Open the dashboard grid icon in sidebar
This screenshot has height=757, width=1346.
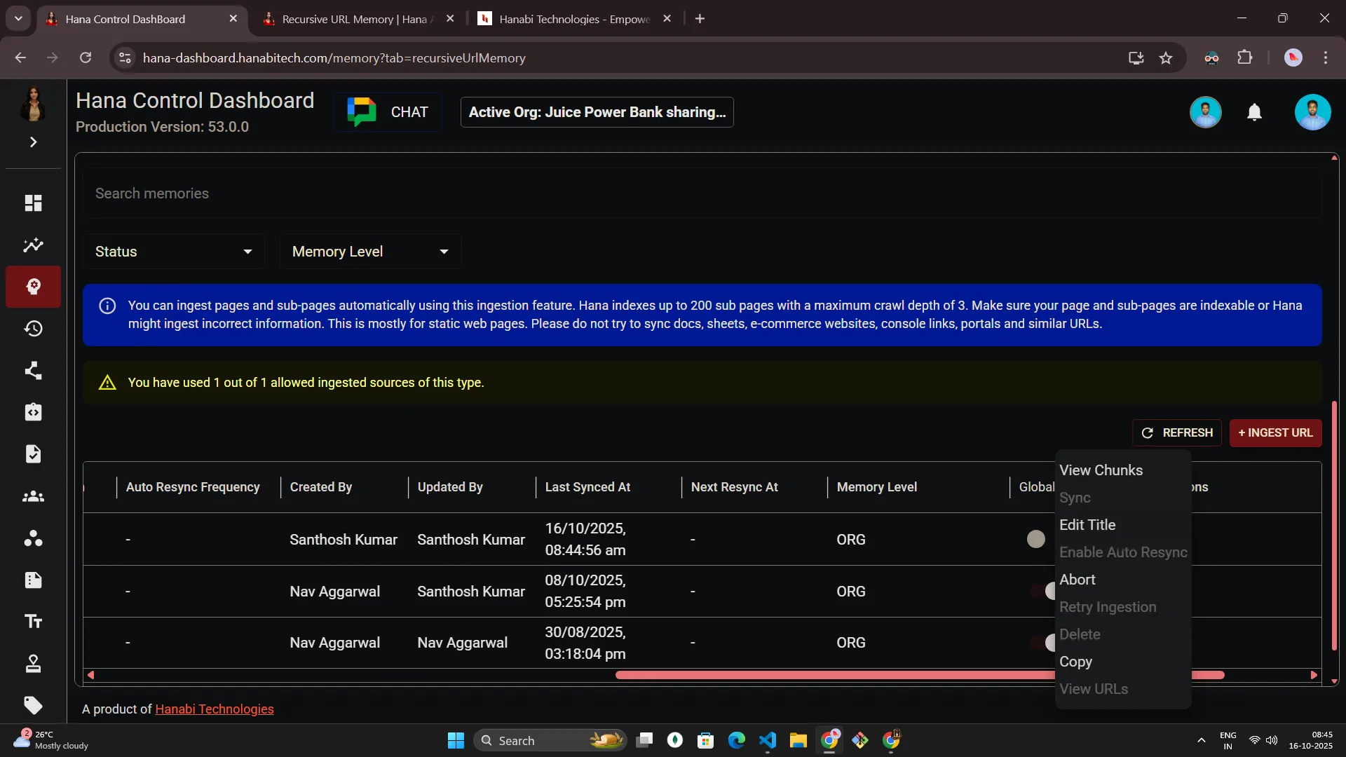(33, 203)
